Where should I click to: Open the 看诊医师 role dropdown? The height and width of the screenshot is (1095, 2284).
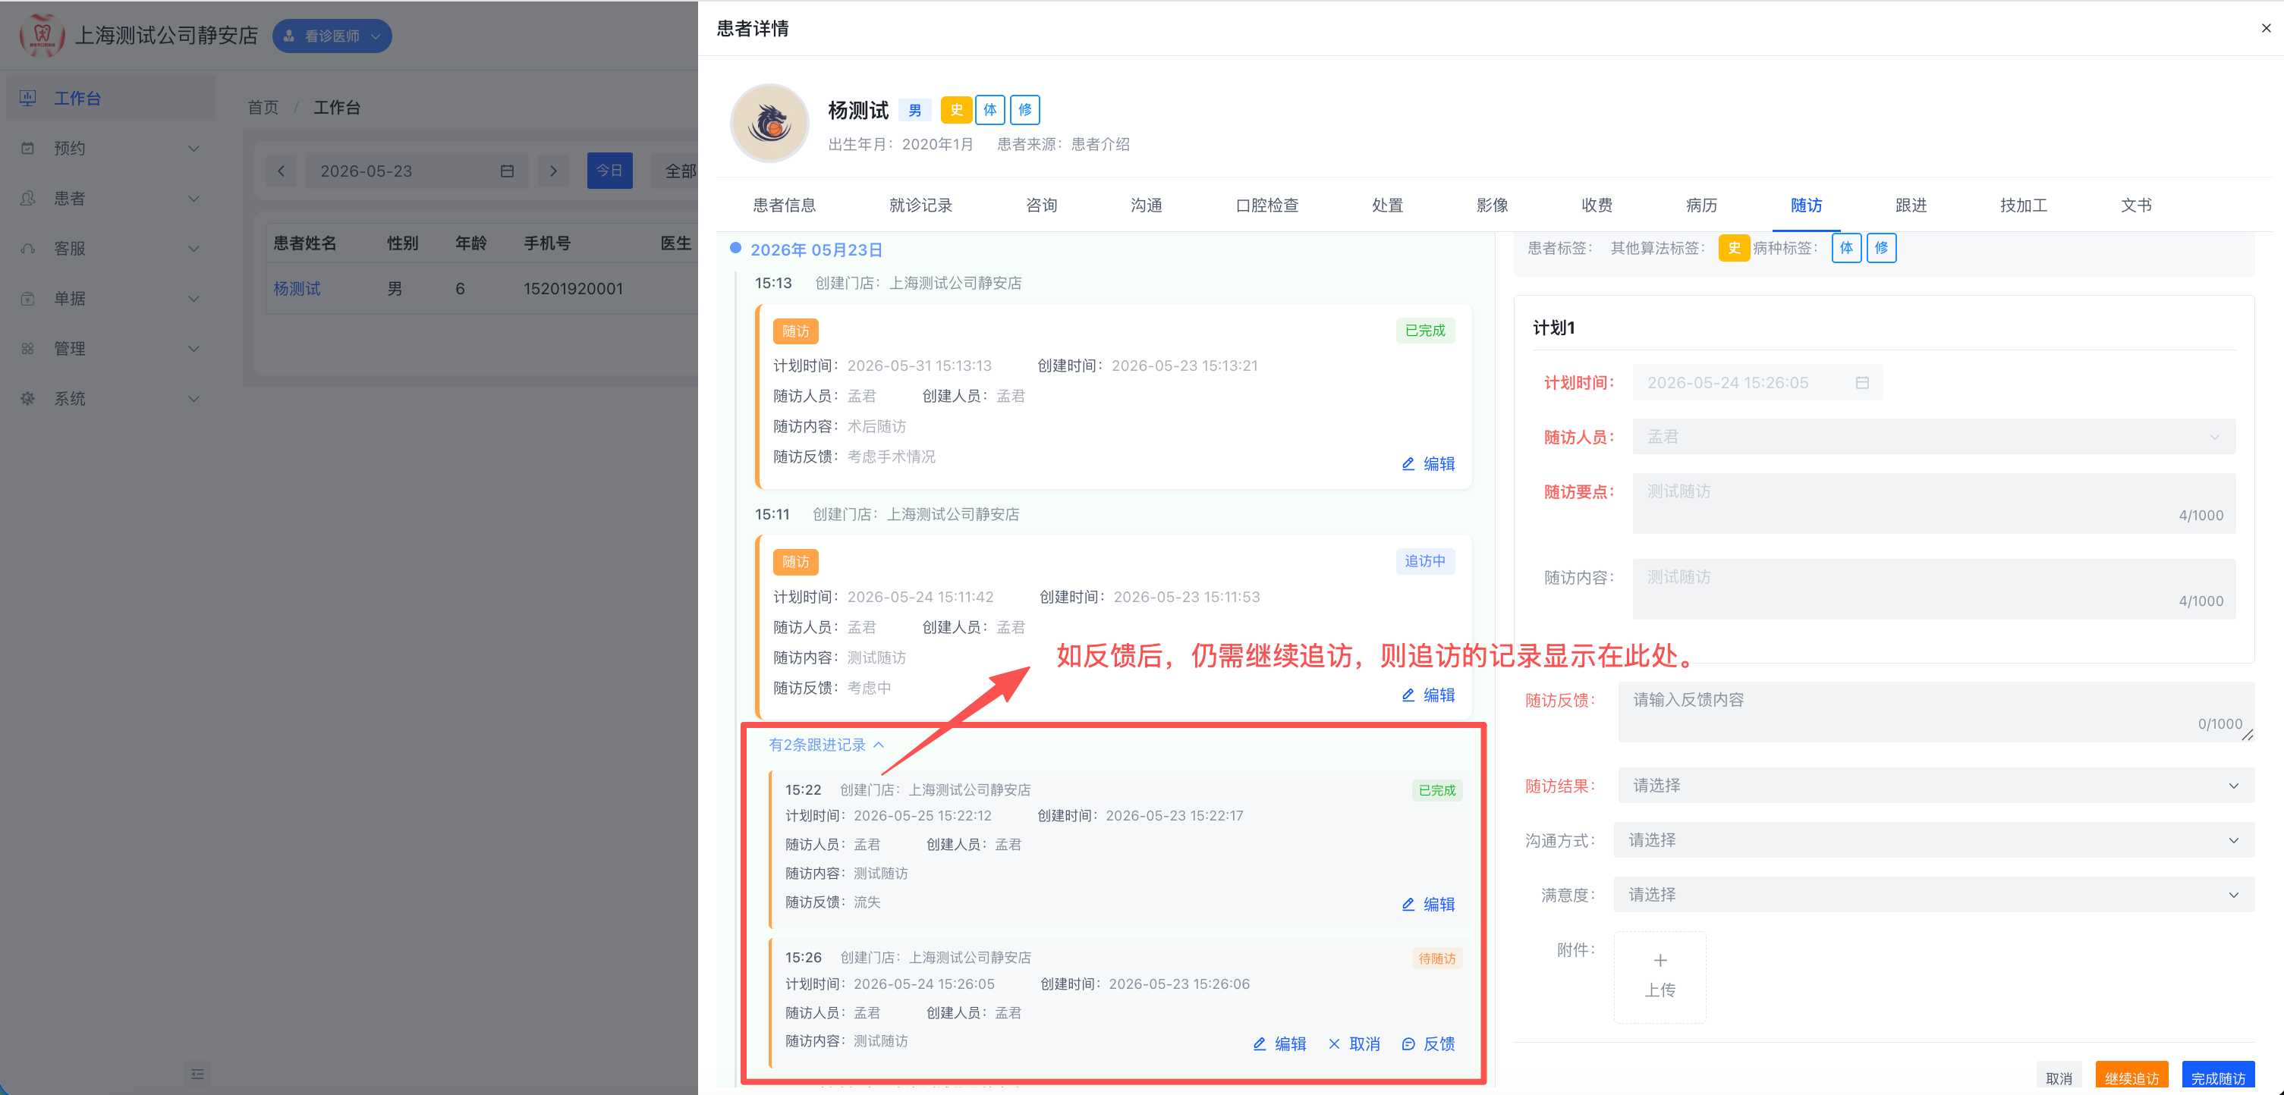click(332, 36)
